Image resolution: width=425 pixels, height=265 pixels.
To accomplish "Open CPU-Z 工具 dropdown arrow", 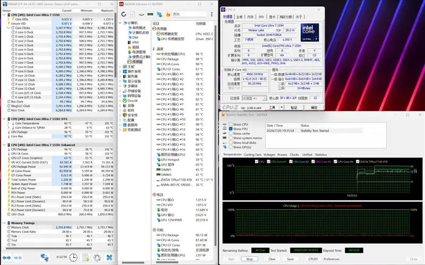I will tap(282, 108).
